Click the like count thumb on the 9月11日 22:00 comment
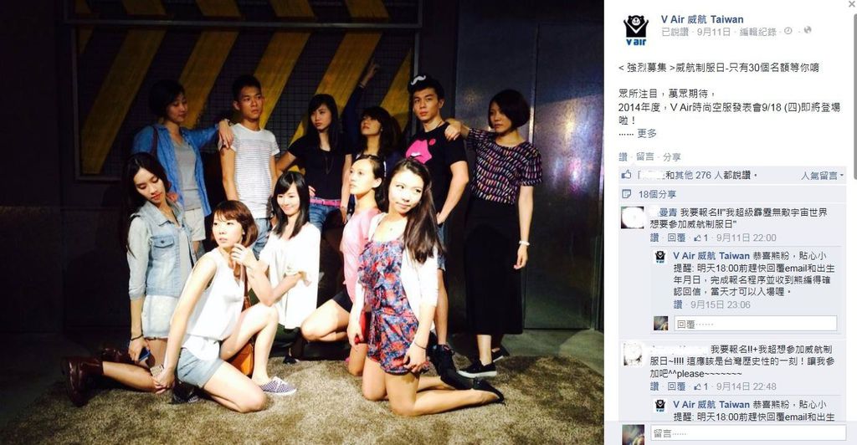Screen dimensions: 857x445 pos(700,238)
